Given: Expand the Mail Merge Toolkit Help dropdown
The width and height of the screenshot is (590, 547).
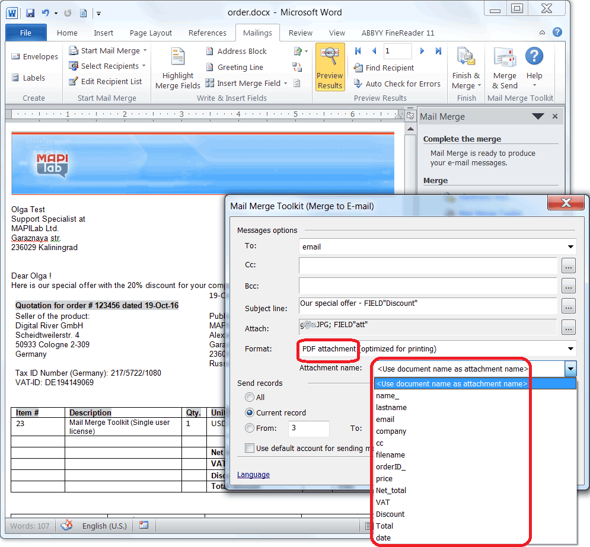Looking at the screenshot, I should (x=534, y=85).
